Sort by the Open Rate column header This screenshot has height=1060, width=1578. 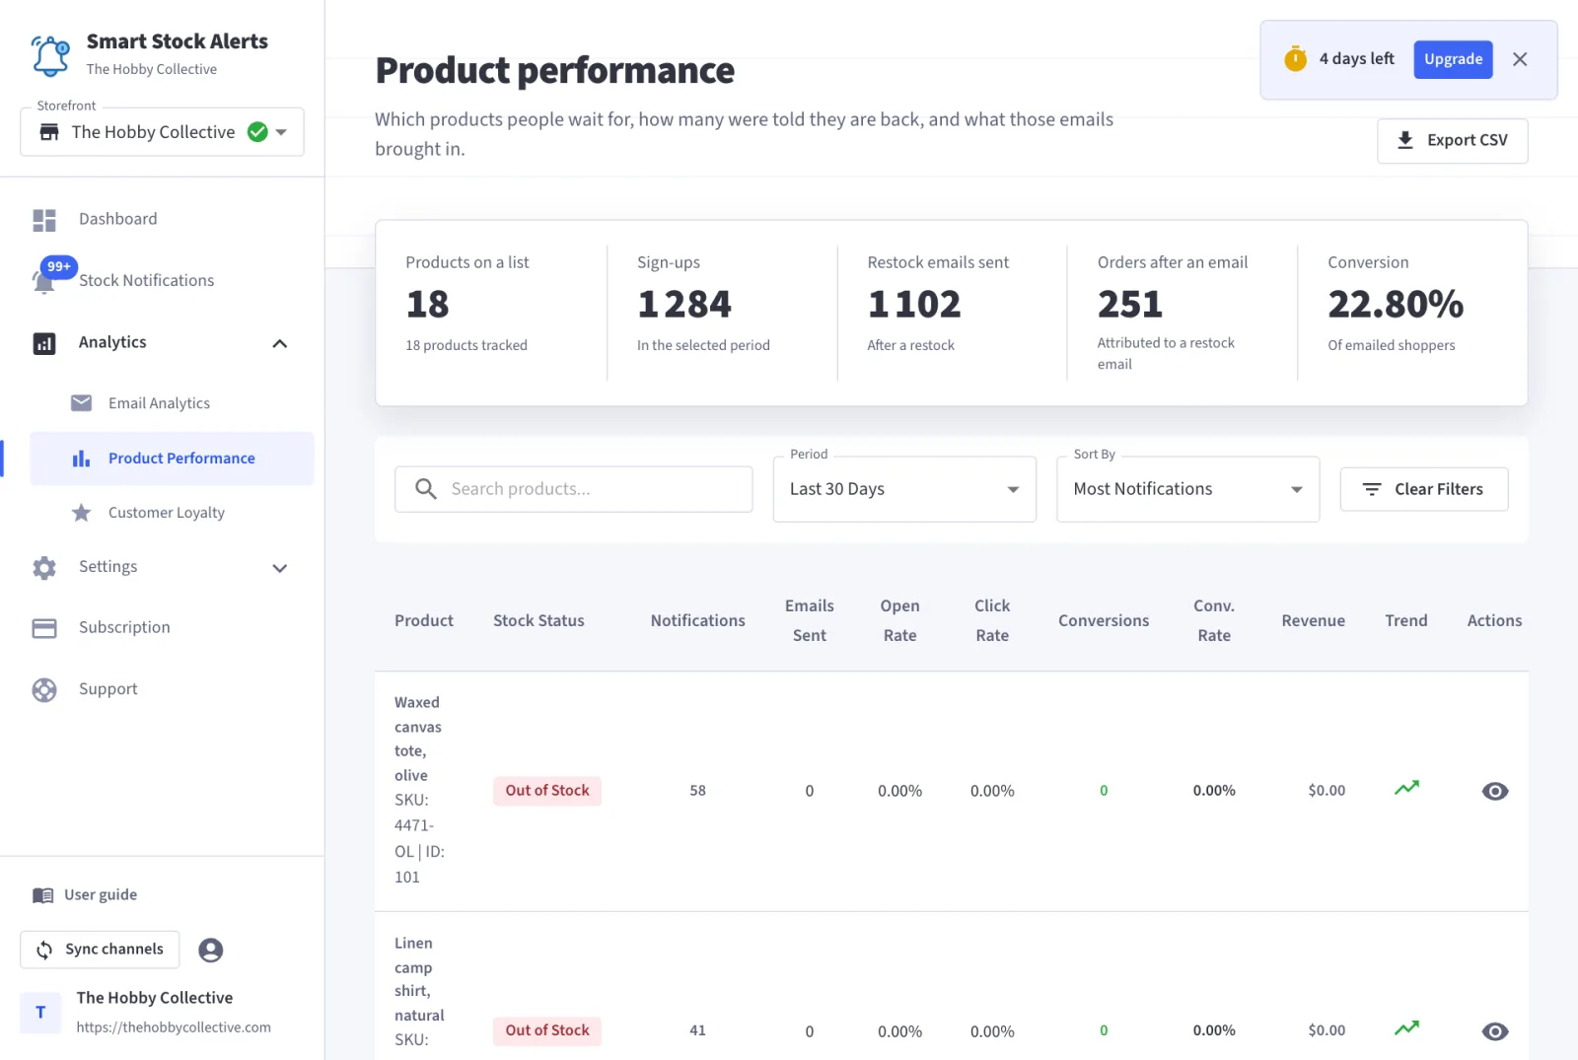[x=899, y=621]
